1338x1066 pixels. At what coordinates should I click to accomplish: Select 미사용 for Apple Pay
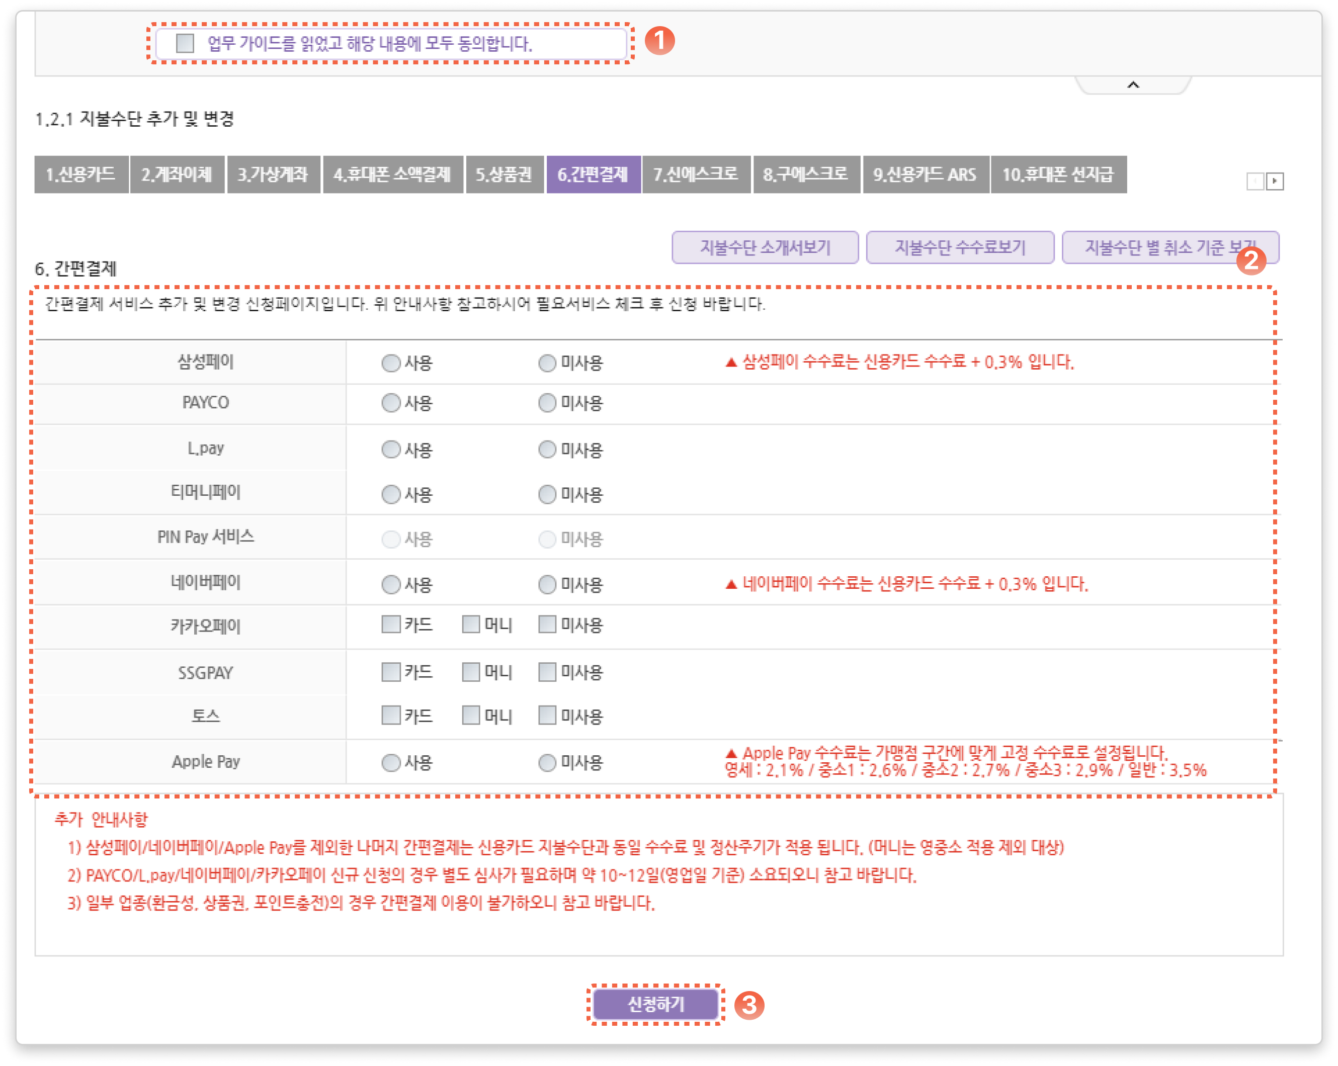[x=547, y=763]
